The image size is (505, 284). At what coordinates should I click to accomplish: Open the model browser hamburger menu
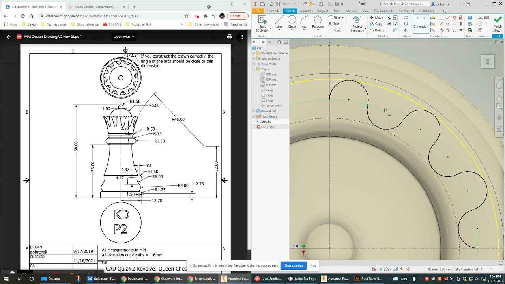(x=286, y=42)
